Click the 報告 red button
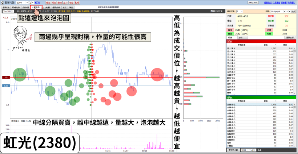The width and height of the screenshot is (298, 154). (54, 3)
